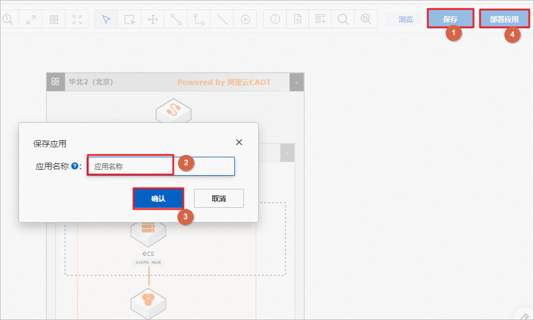Click the diagonal arrows expand icon
This screenshot has width=534, height=320.
click(31, 20)
